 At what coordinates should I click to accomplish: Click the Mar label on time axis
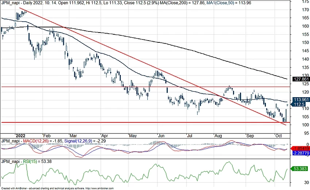(x=73, y=136)
